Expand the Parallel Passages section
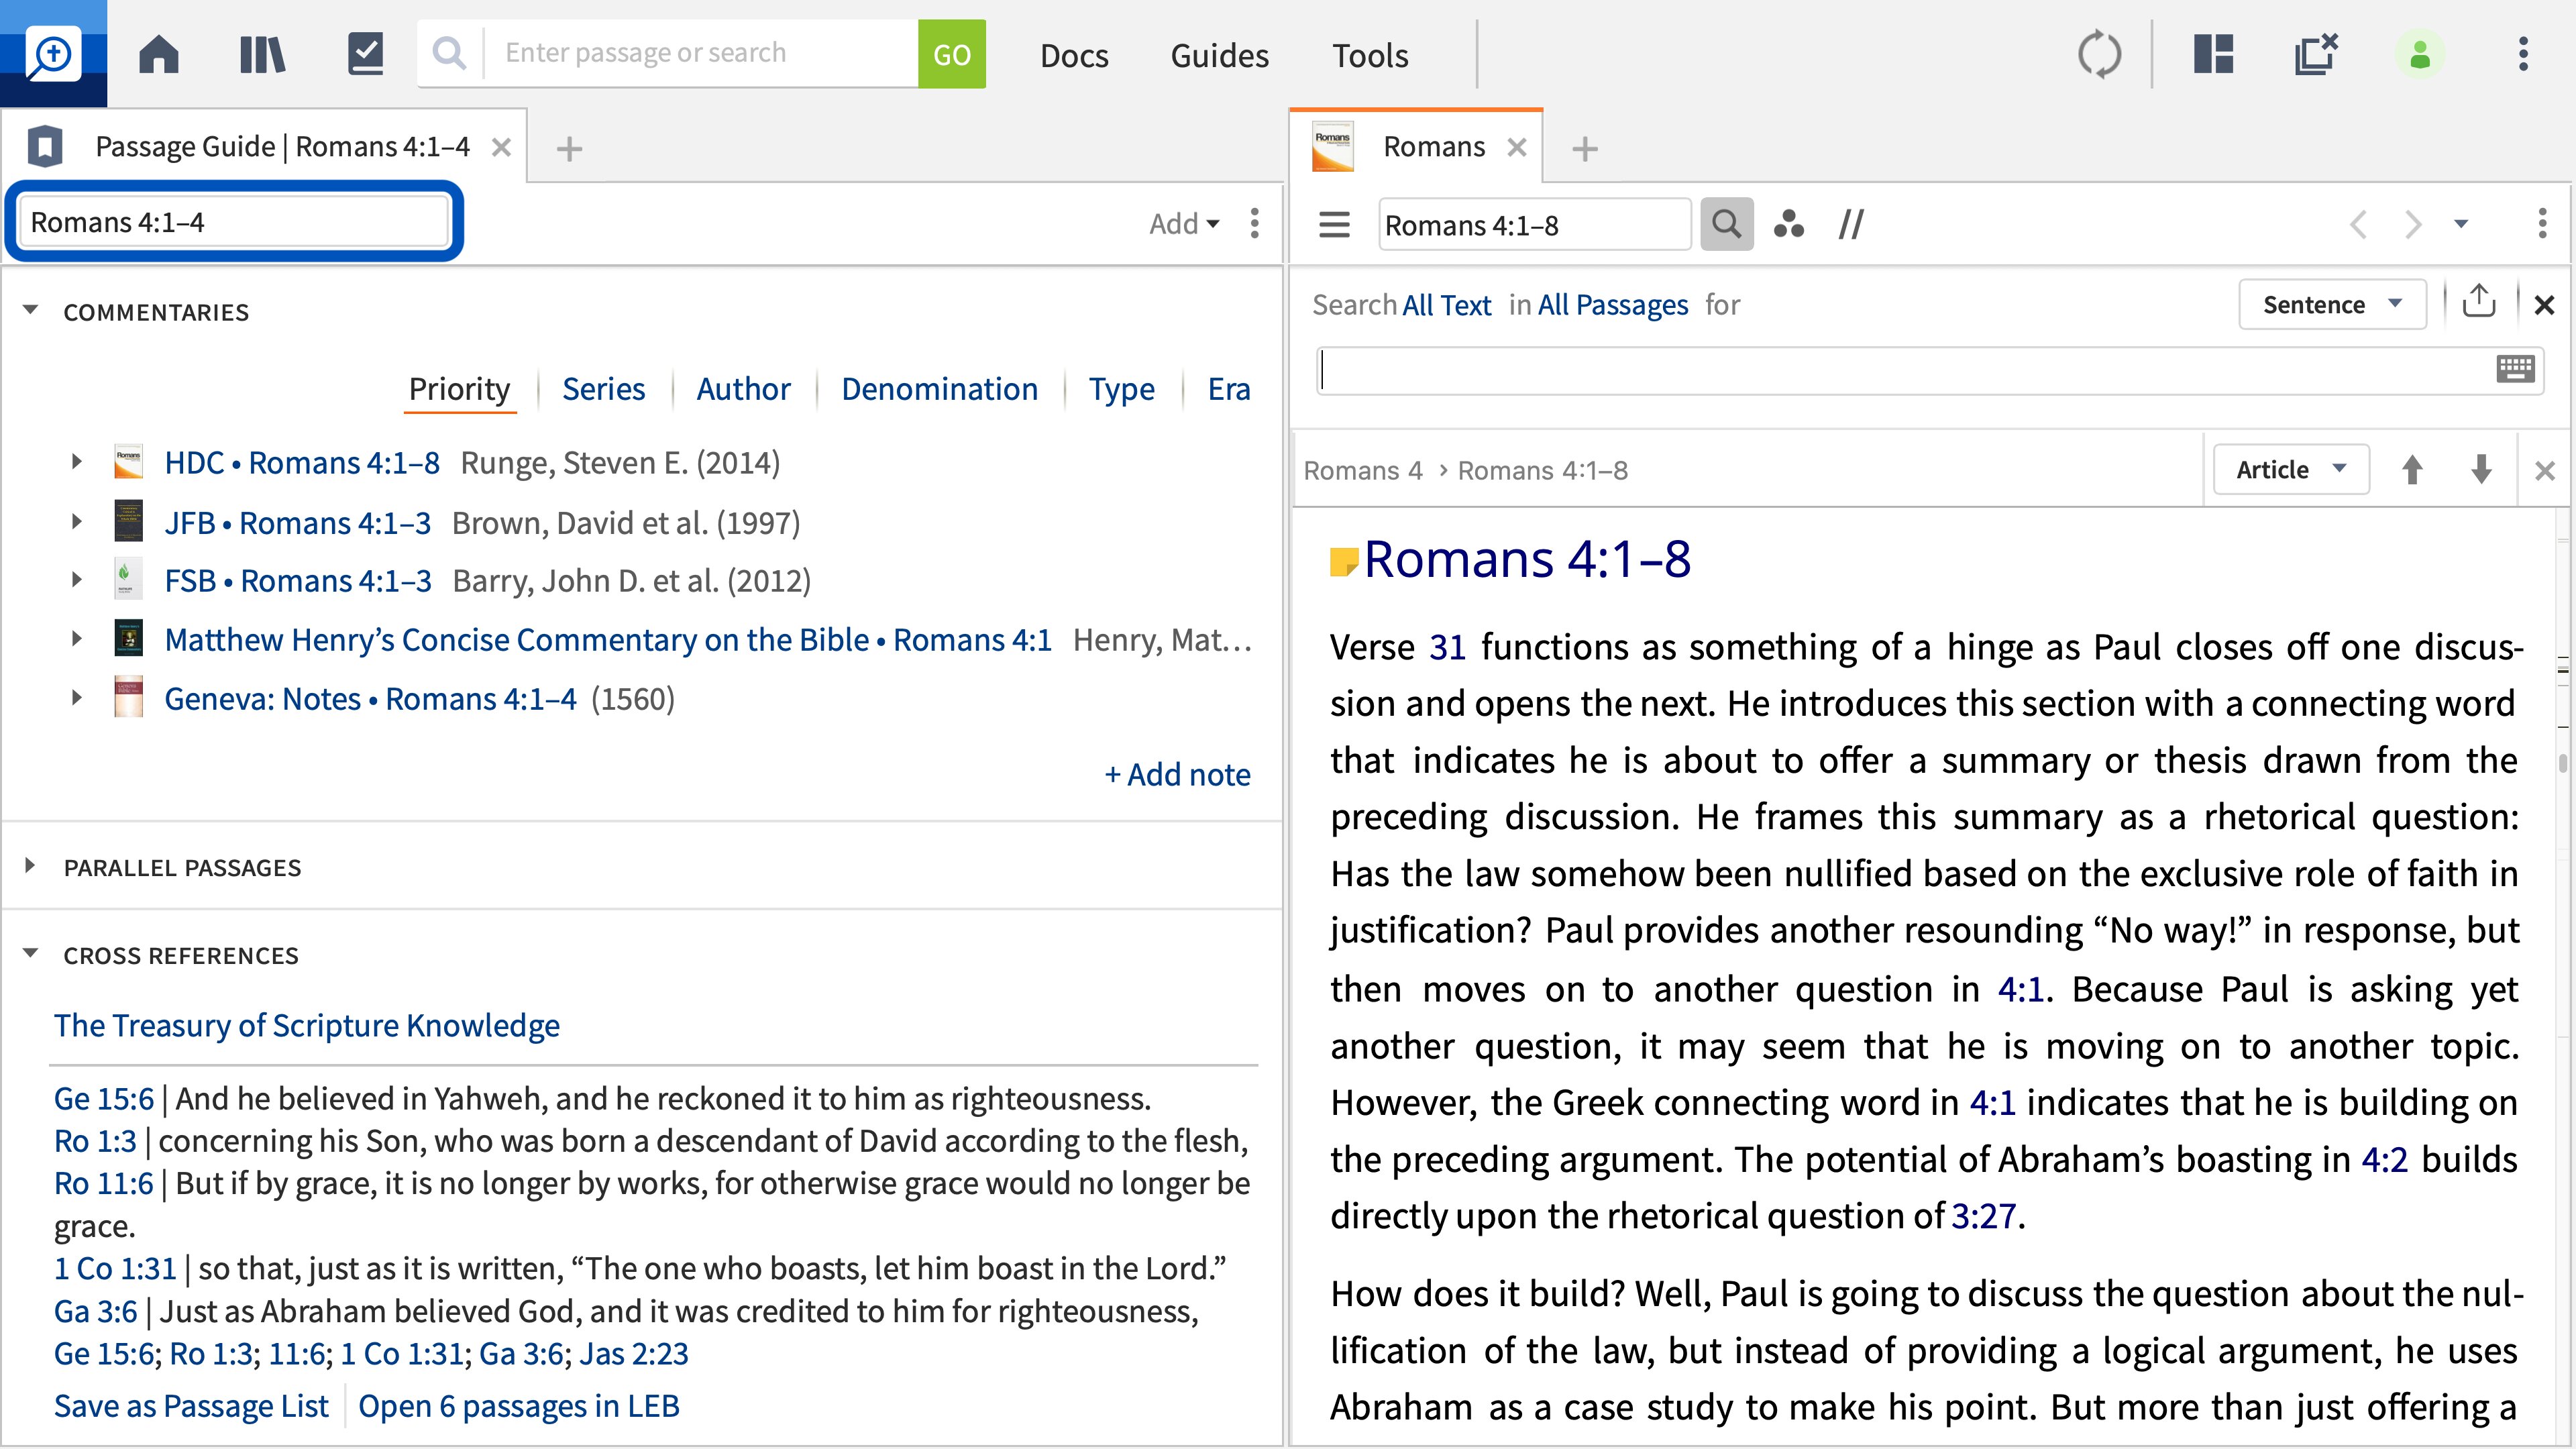 30,866
